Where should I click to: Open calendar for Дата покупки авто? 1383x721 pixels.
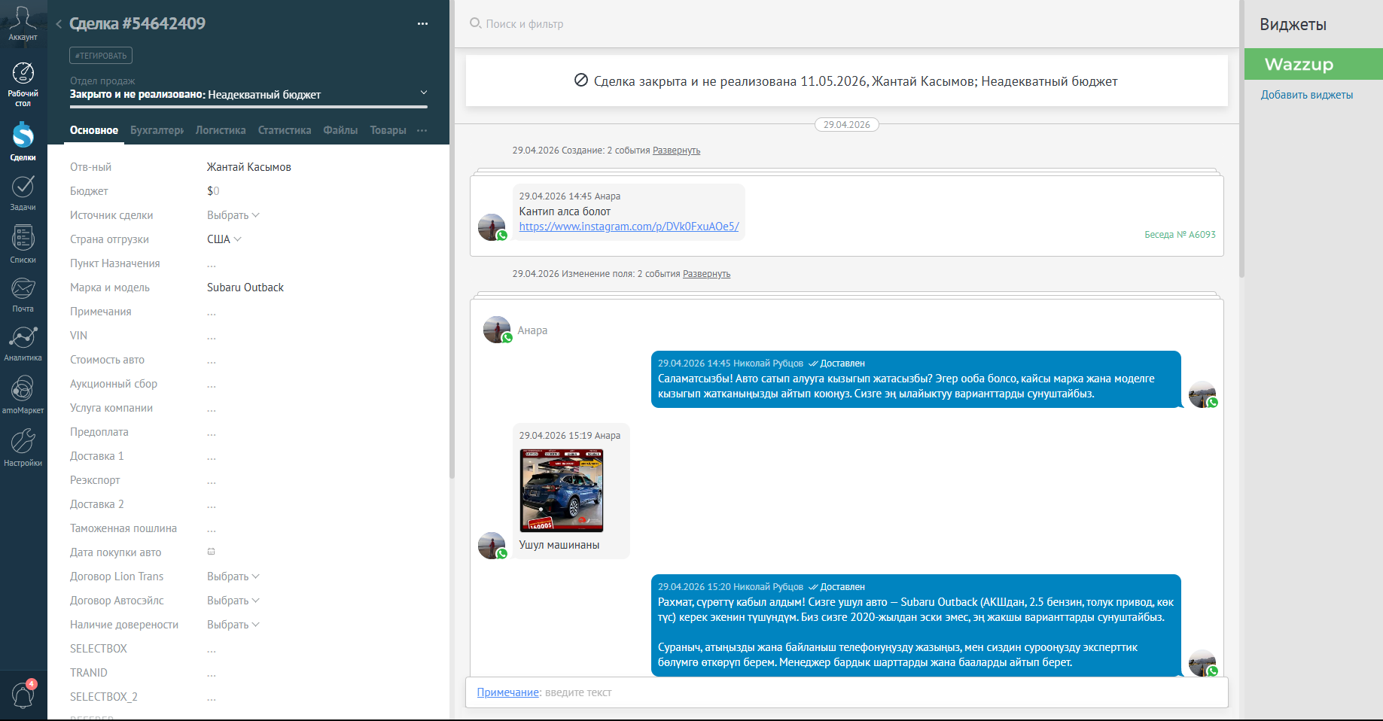(x=212, y=552)
